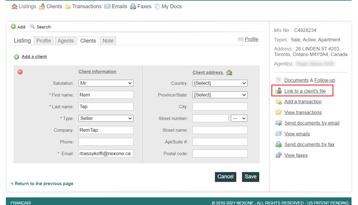
Task: Expand the Country select dropdown
Action: [x=220, y=83]
